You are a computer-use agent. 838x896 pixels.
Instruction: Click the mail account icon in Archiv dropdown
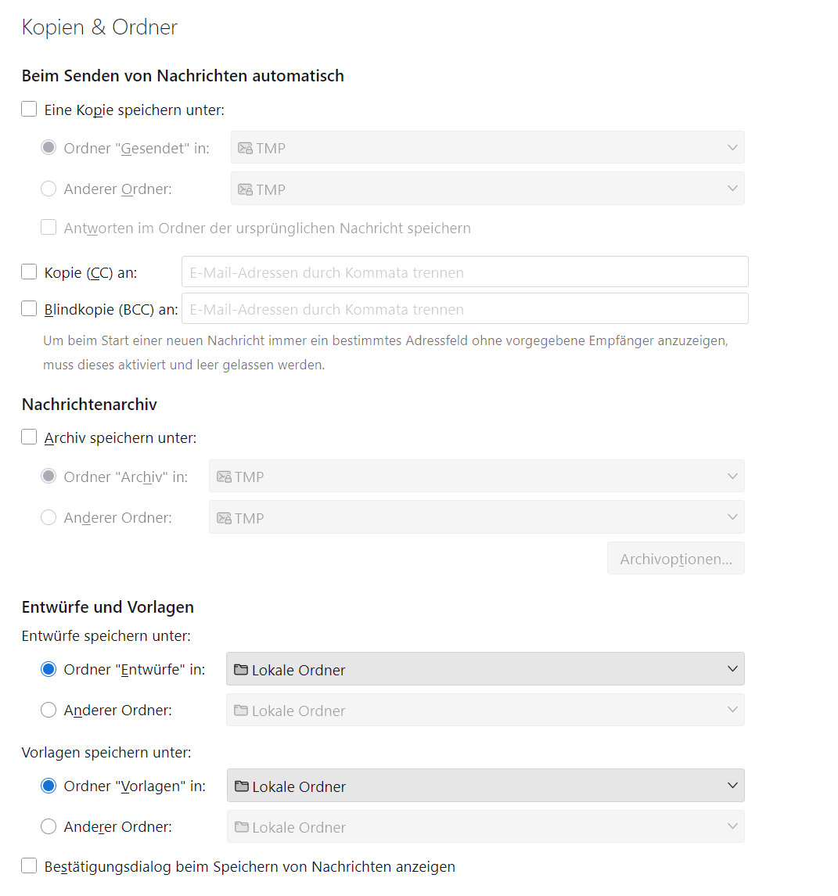(x=224, y=477)
